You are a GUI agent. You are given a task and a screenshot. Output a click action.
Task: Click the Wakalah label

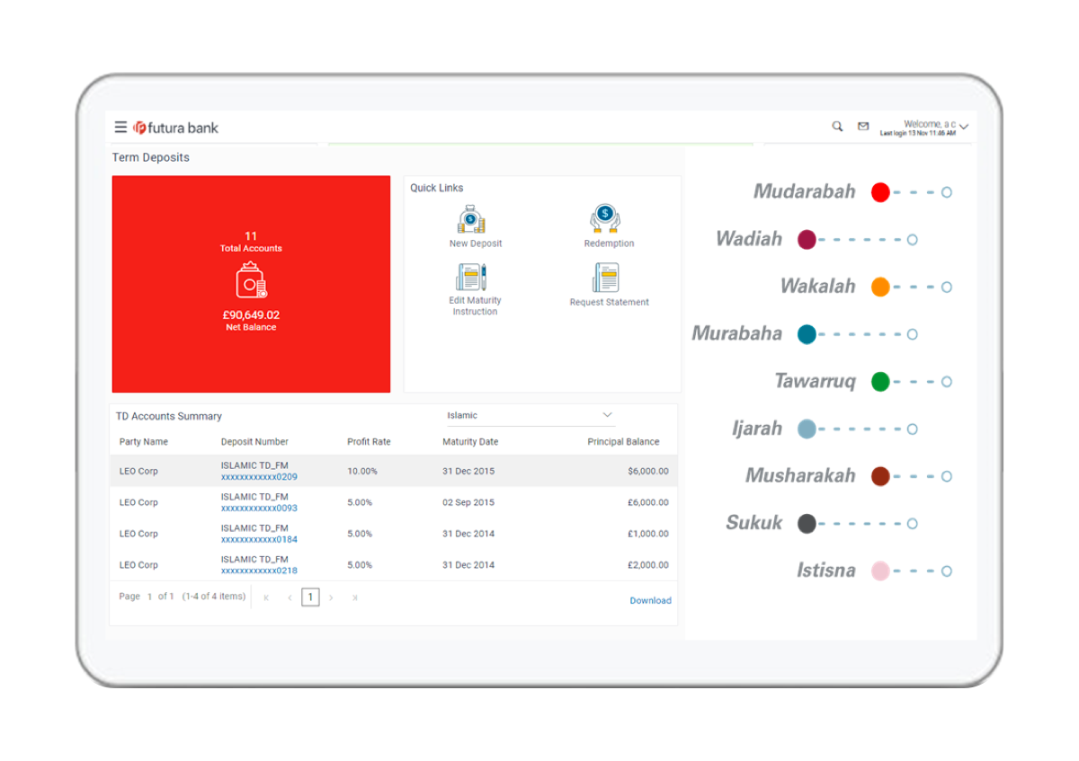tap(817, 287)
